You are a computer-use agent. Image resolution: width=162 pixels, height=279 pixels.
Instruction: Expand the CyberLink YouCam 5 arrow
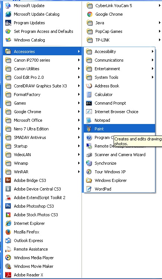point(160,6)
